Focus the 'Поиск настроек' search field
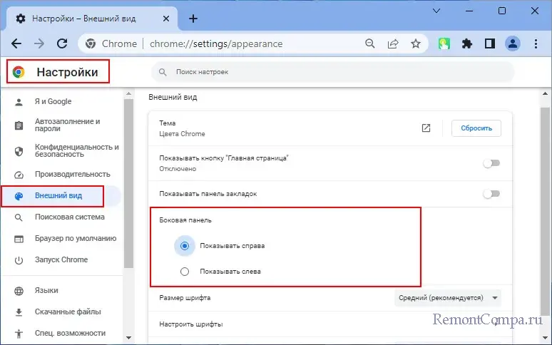Viewport: 552px width, 345px height. [332, 72]
